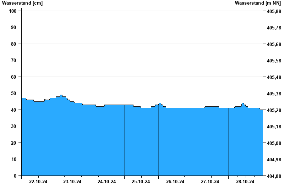This screenshot has height=195, width=284.
Task: Click the Wasserstand [cm] axis title
Action: [x=22, y=3]
